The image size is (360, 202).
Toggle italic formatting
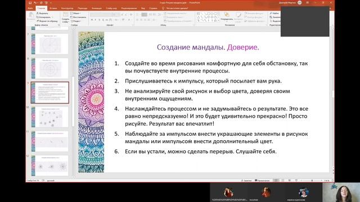tap(96, 20)
